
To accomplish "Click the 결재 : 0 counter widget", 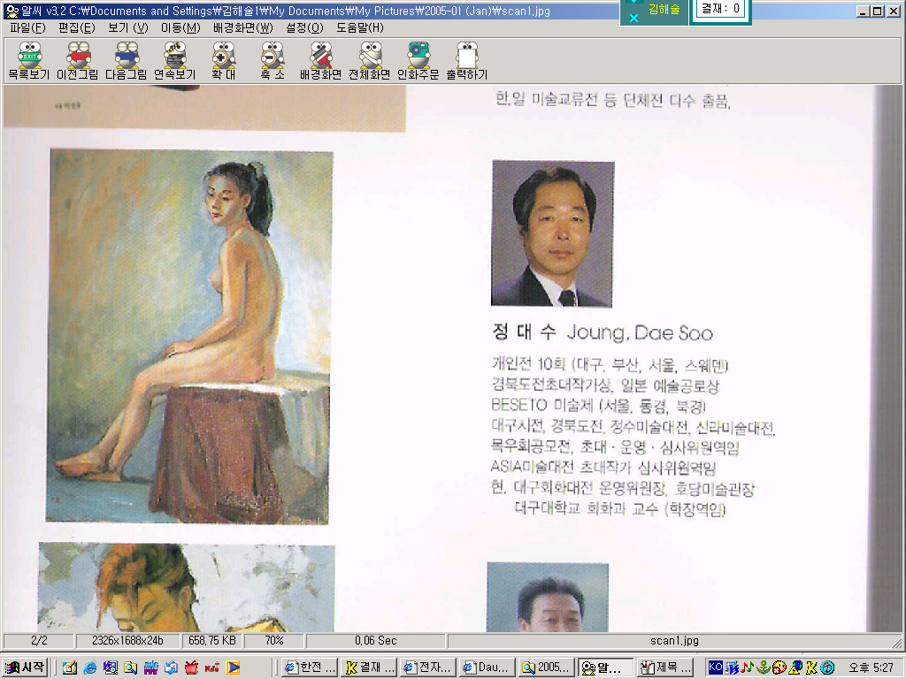I will 720,9.
